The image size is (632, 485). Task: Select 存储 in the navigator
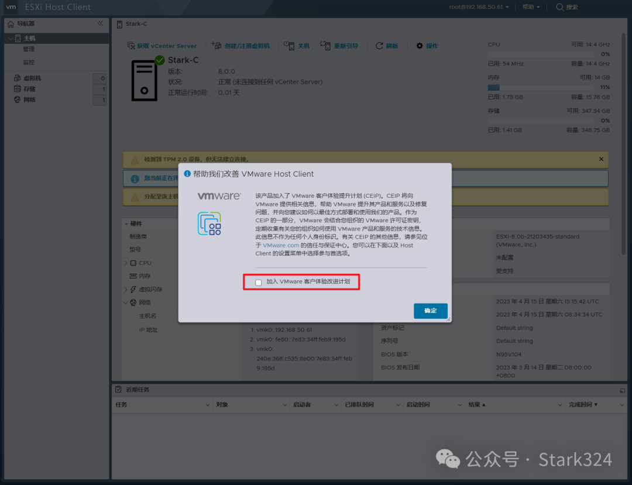(x=29, y=88)
